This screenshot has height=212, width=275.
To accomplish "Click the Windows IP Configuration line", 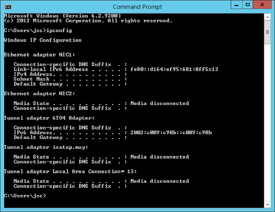I will pyautogui.click(x=43, y=40).
